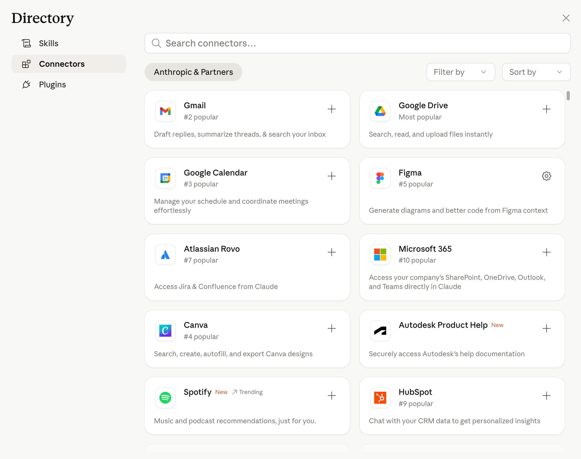Switch to the Skills section
Viewport: 581px width, 459px height.
pos(69,43)
